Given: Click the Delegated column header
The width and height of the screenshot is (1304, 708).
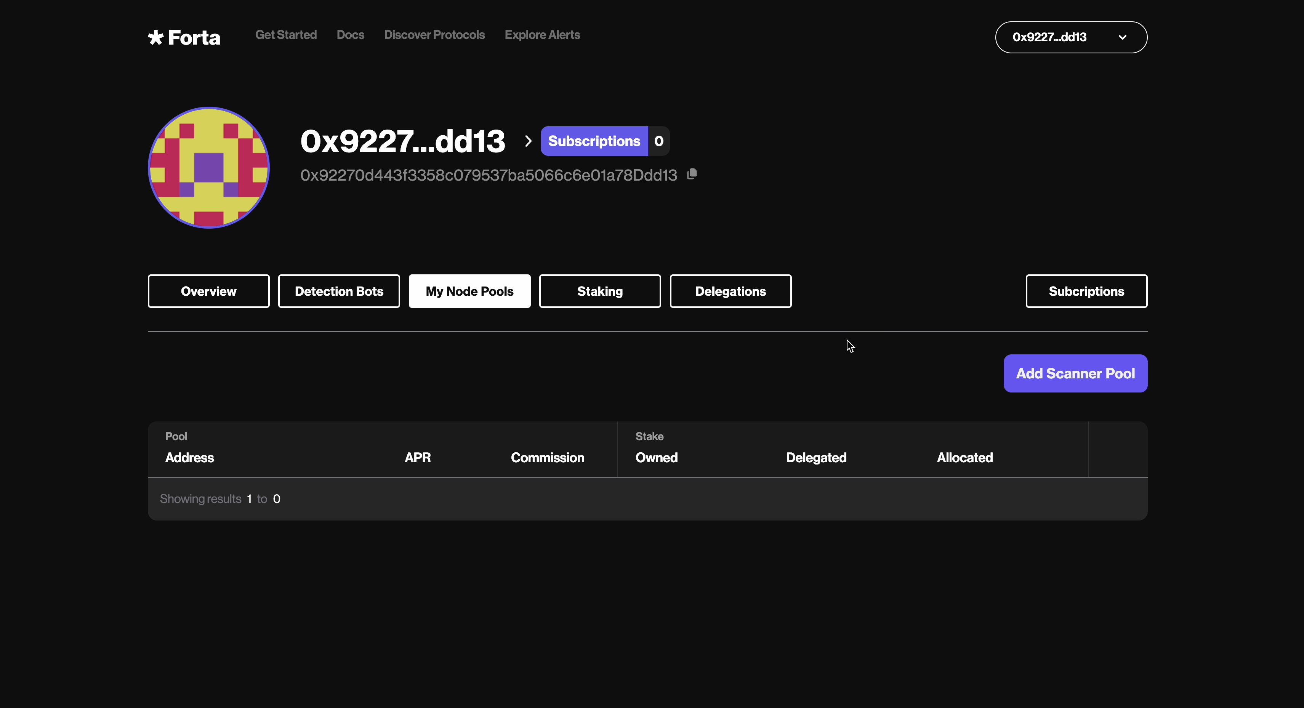Looking at the screenshot, I should (x=816, y=458).
